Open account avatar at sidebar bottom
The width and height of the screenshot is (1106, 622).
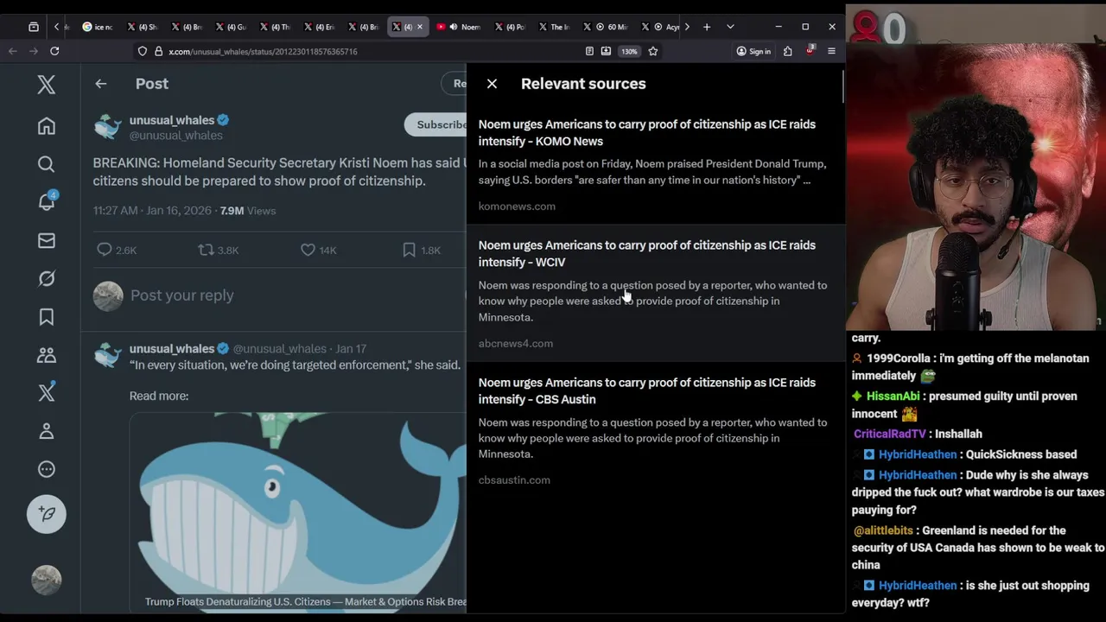pyautogui.click(x=47, y=580)
